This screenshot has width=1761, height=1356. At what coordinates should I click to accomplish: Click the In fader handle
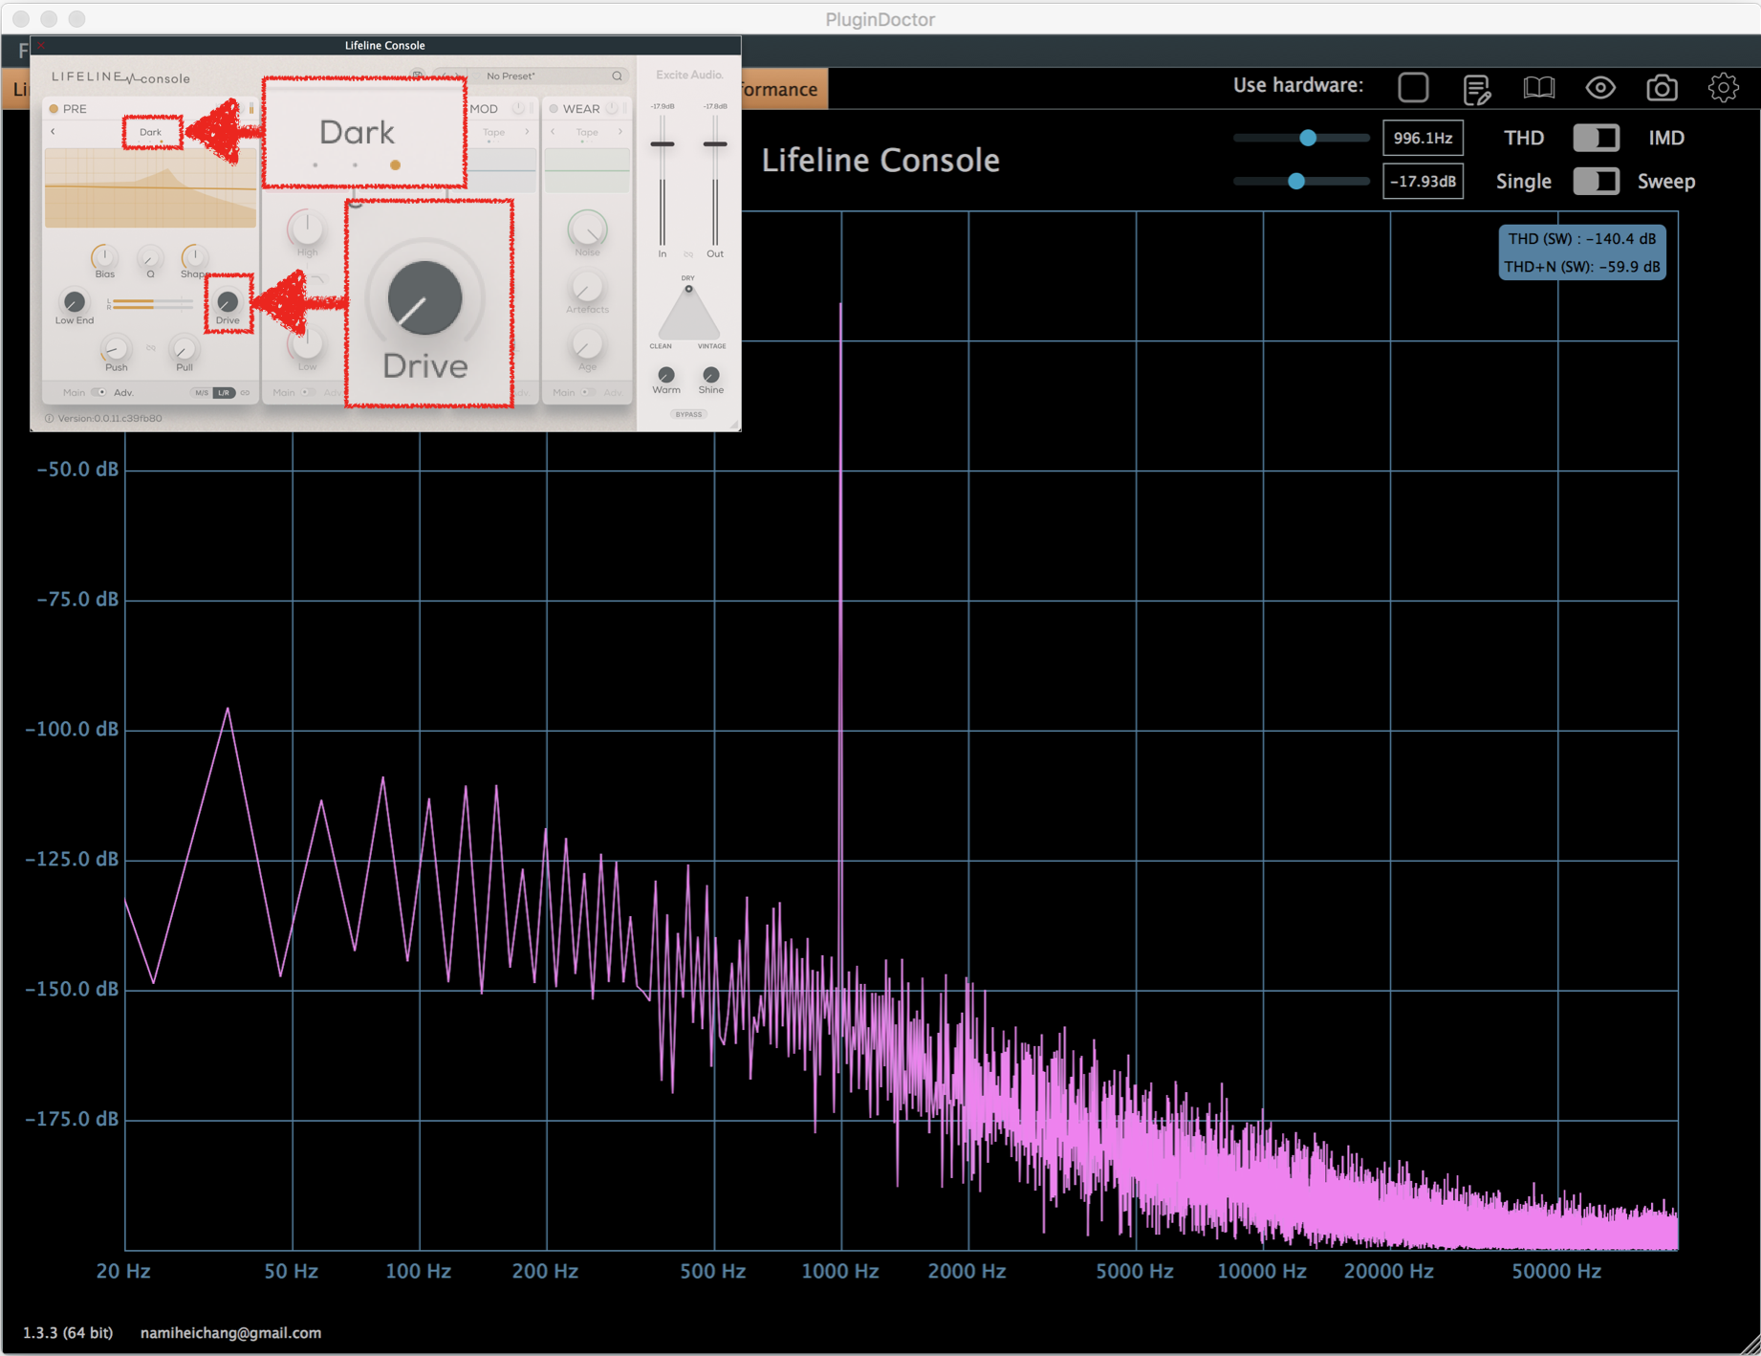662,143
